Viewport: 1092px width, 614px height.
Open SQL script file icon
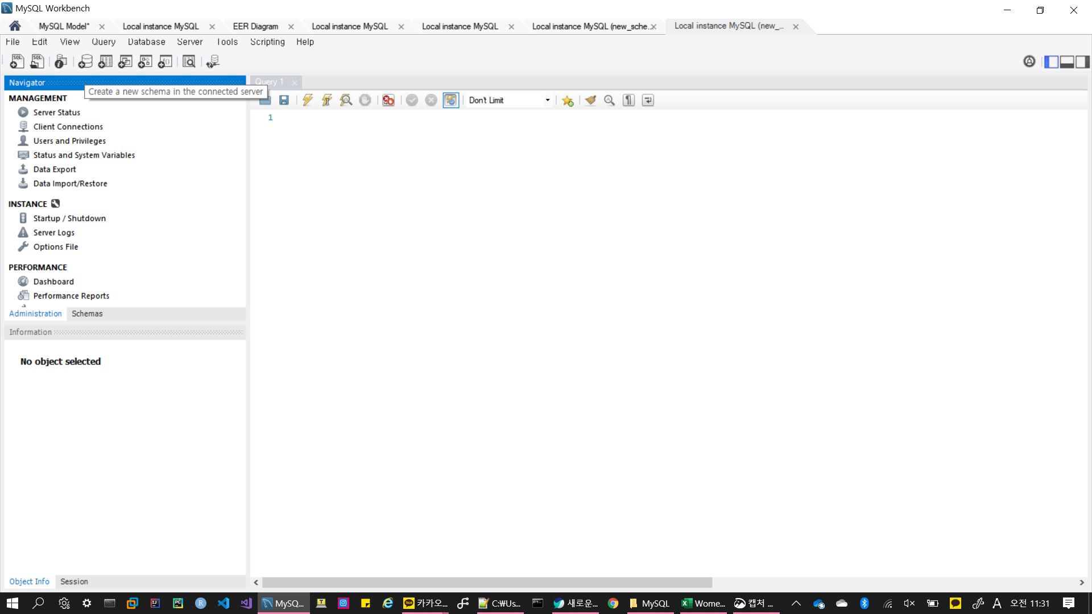(x=38, y=61)
